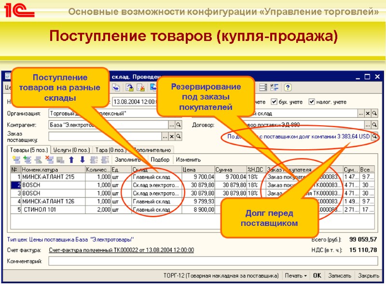
Task: Open the magnifier lookup next to supplier debt
Action: [x=374, y=137]
